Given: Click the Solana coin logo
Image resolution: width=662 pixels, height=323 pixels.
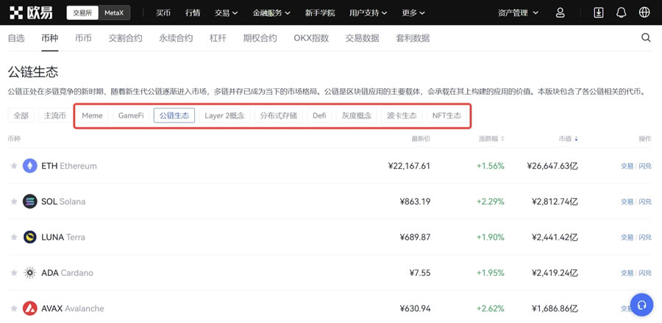Looking at the screenshot, I should [x=30, y=201].
